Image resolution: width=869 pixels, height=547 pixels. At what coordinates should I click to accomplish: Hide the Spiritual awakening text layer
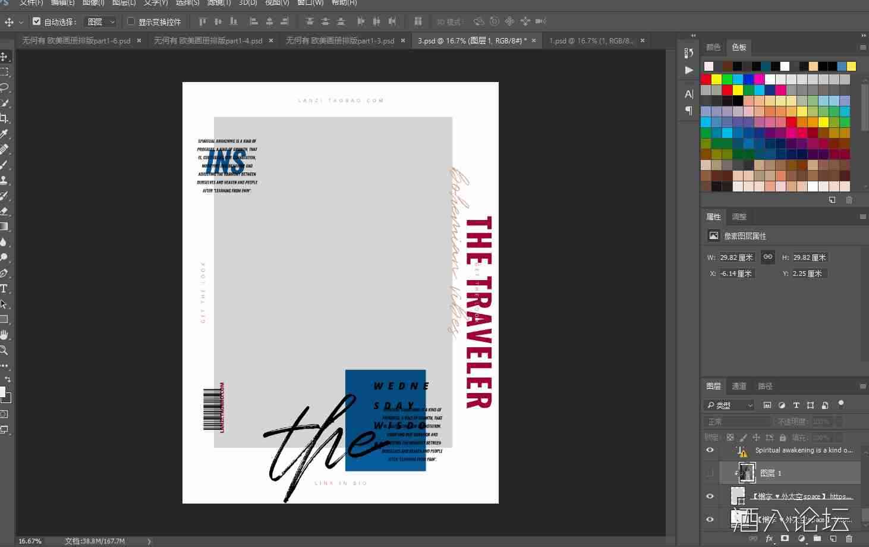pyautogui.click(x=710, y=450)
